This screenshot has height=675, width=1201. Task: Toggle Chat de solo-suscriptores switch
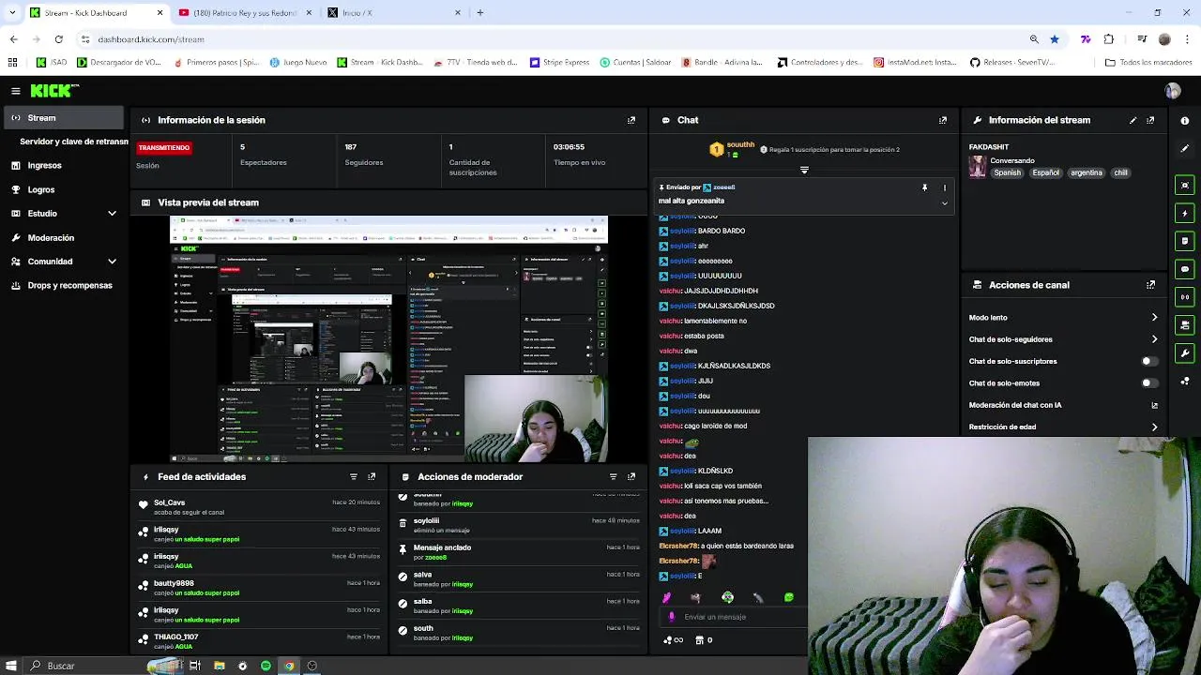(1148, 361)
